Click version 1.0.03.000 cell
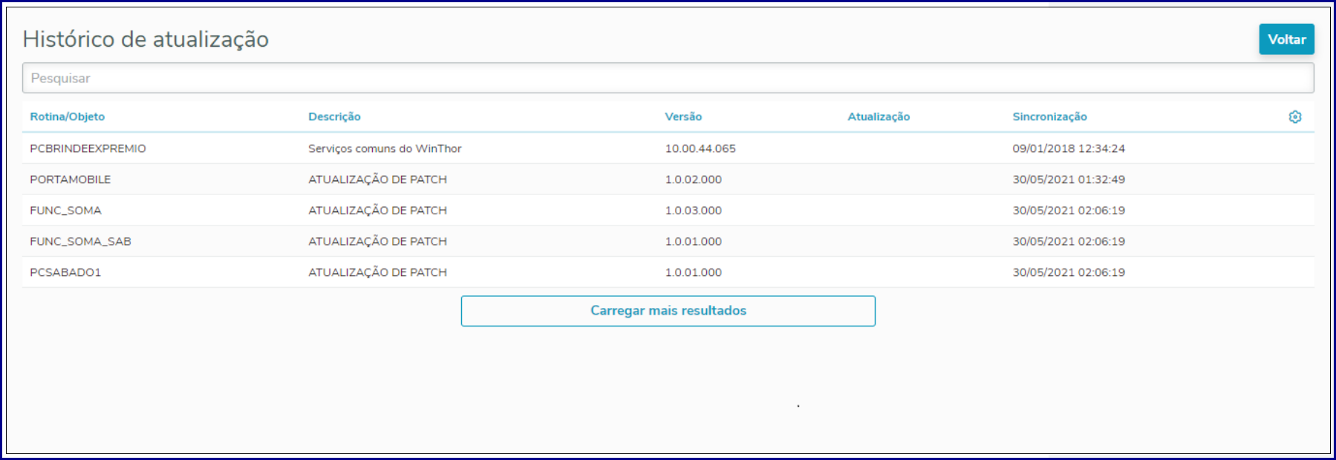1336x460 pixels. tap(693, 211)
